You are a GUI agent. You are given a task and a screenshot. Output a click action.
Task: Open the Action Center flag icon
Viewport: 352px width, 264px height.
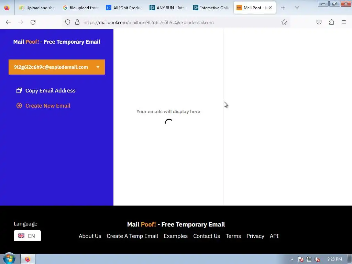coord(300,259)
